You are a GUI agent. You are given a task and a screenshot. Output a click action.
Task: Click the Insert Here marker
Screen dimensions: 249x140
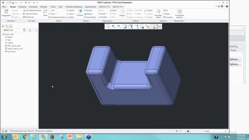(x=11, y=52)
